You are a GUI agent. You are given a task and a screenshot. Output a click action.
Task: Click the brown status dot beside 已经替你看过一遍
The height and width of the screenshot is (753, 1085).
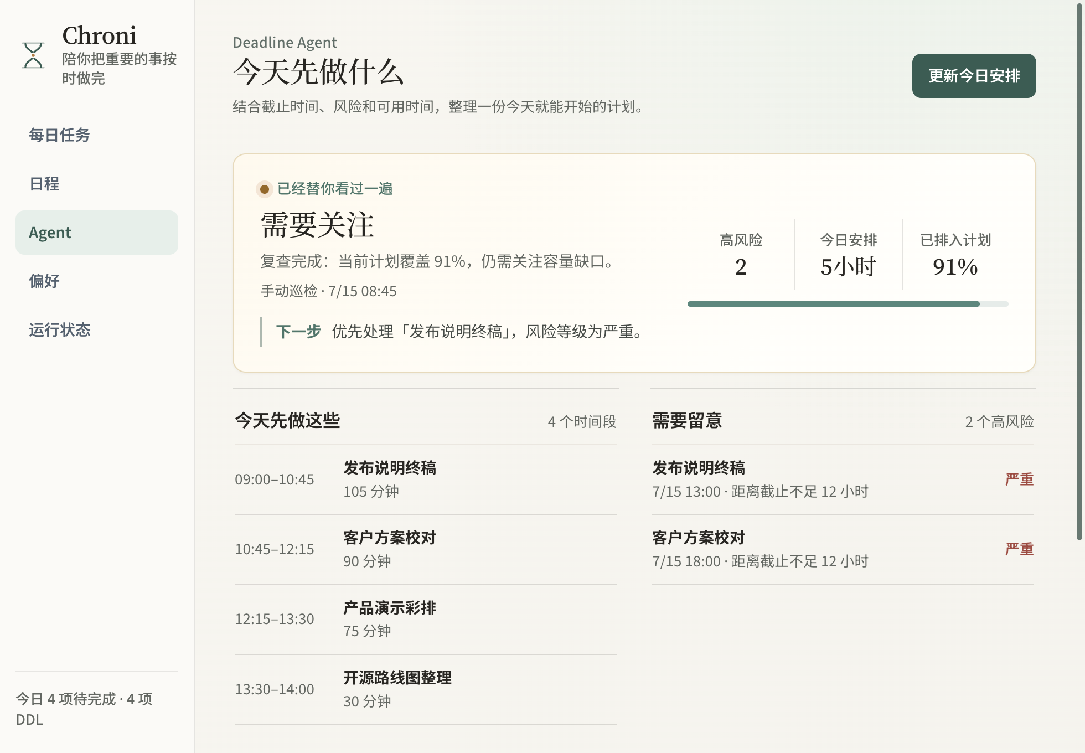tap(265, 189)
